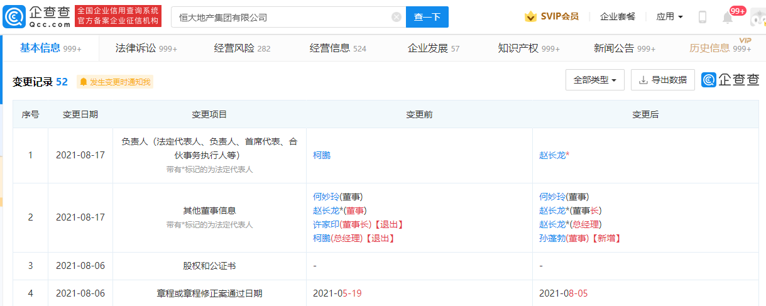Open the VIP 历史信息 tab
766x306 pixels.
[720, 47]
